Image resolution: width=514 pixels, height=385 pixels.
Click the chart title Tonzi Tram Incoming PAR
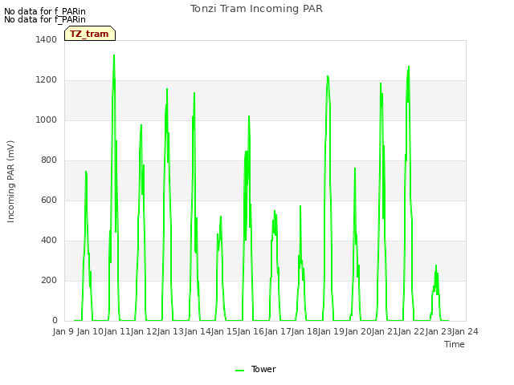[x=256, y=9]
